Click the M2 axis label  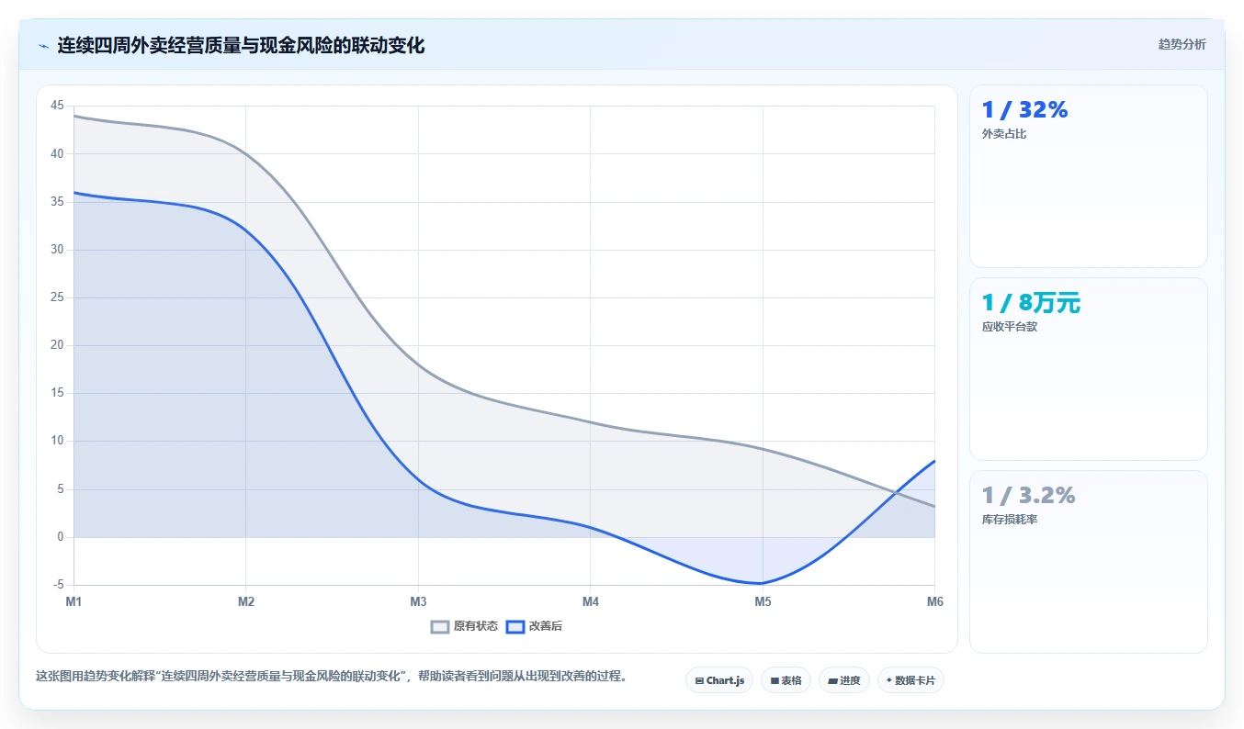point(246,601)
